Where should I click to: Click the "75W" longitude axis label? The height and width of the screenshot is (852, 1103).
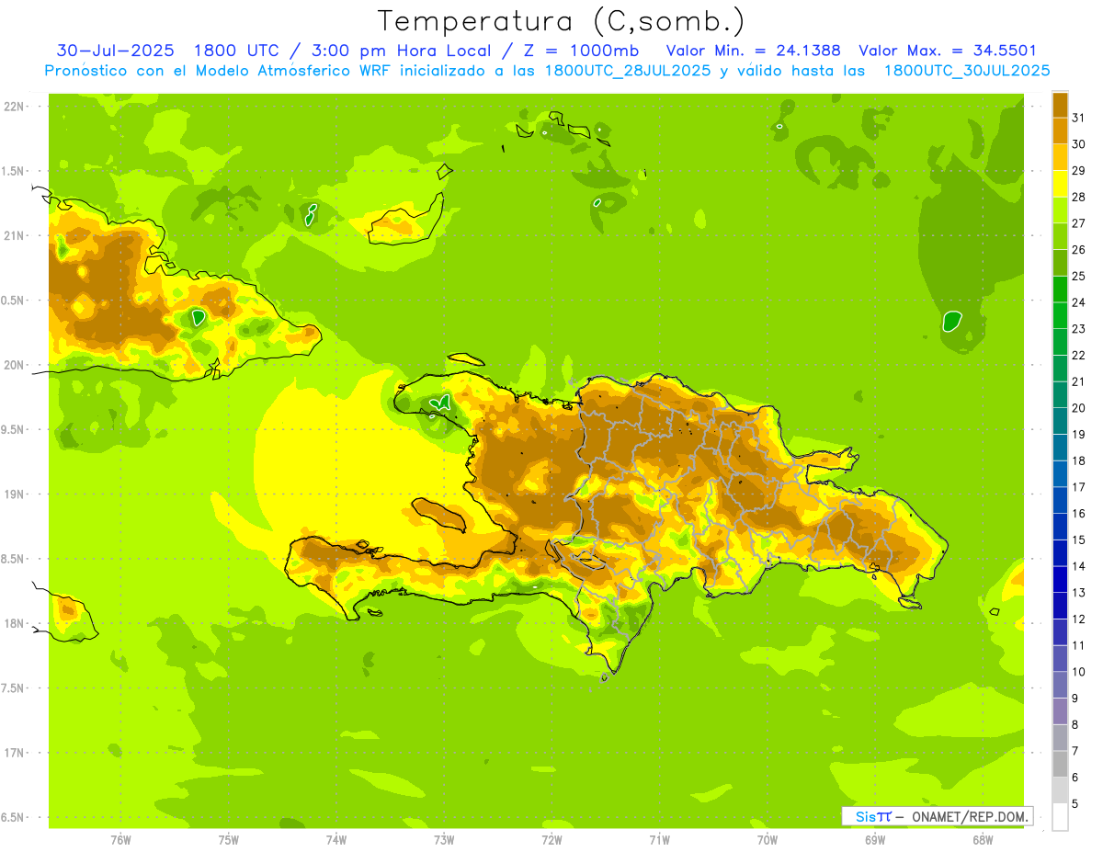[x=229, y=840]
